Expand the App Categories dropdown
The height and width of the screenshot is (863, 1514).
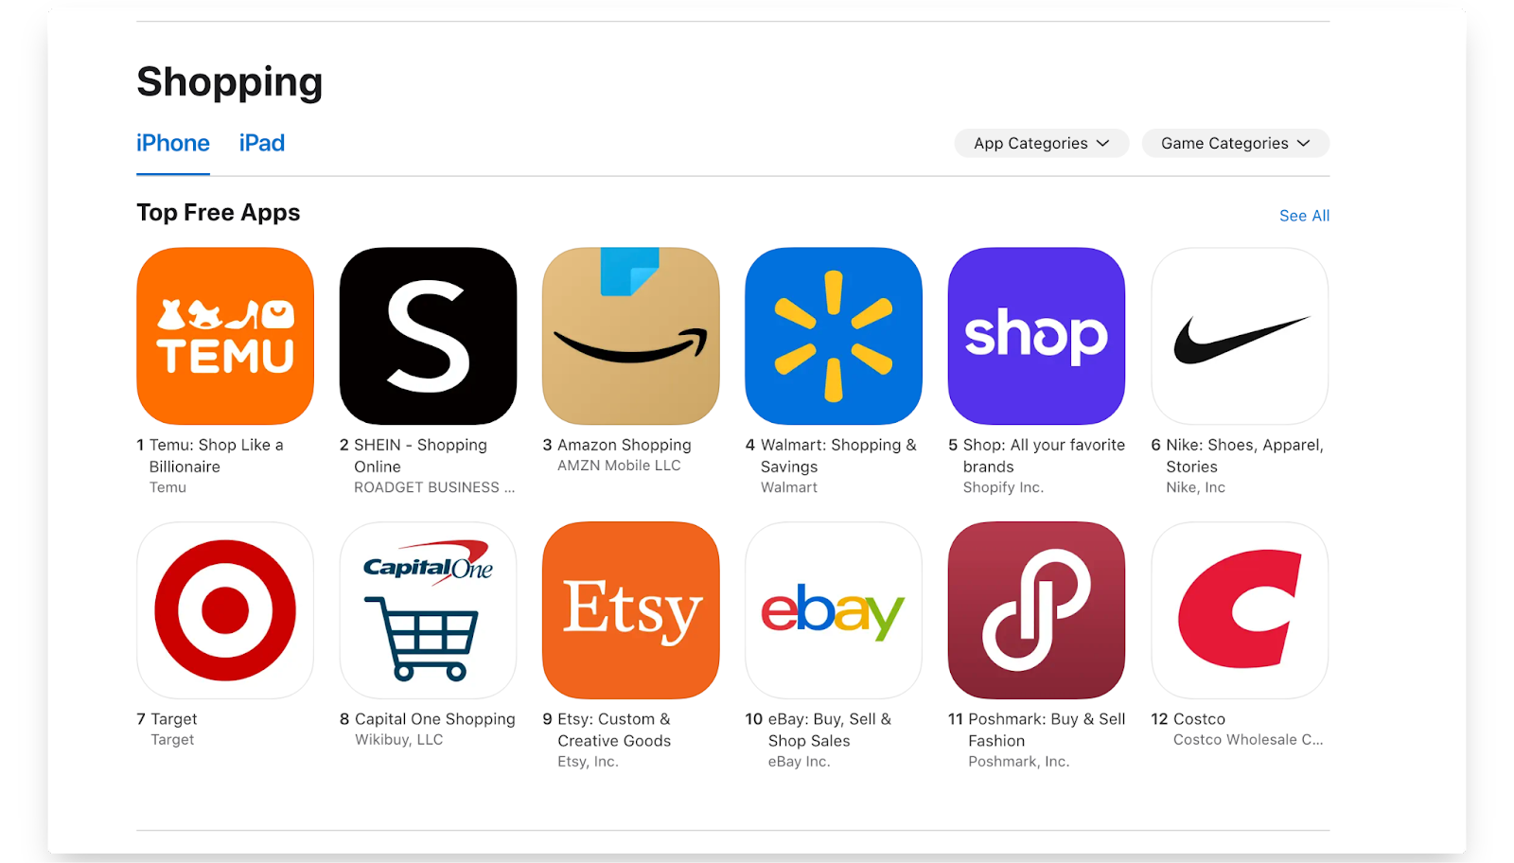coord(1042,143)
